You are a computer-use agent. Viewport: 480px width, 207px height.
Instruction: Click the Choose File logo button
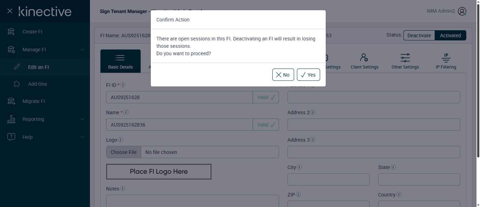[x=124, y=152]
